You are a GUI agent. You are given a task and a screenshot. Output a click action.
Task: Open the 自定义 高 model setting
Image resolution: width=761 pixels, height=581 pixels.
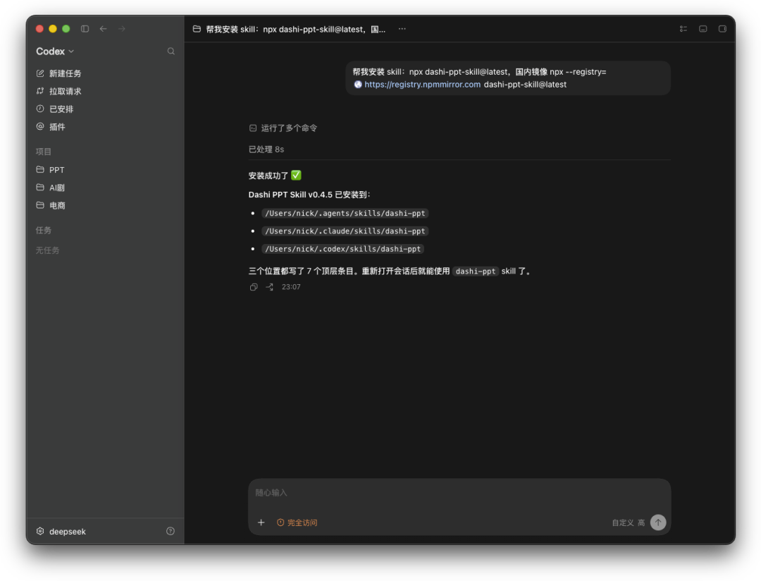click(628, 522)
